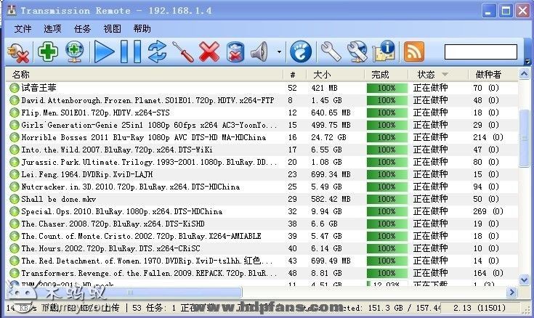534x318 pixels.
Task: Click the 2.13 (11501) status bar entry
Action: 480,308
